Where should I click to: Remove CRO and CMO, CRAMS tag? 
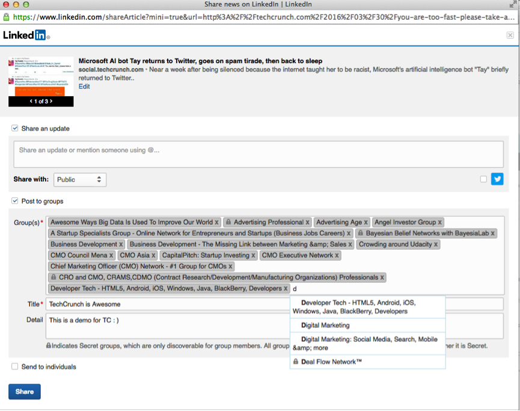382,277
